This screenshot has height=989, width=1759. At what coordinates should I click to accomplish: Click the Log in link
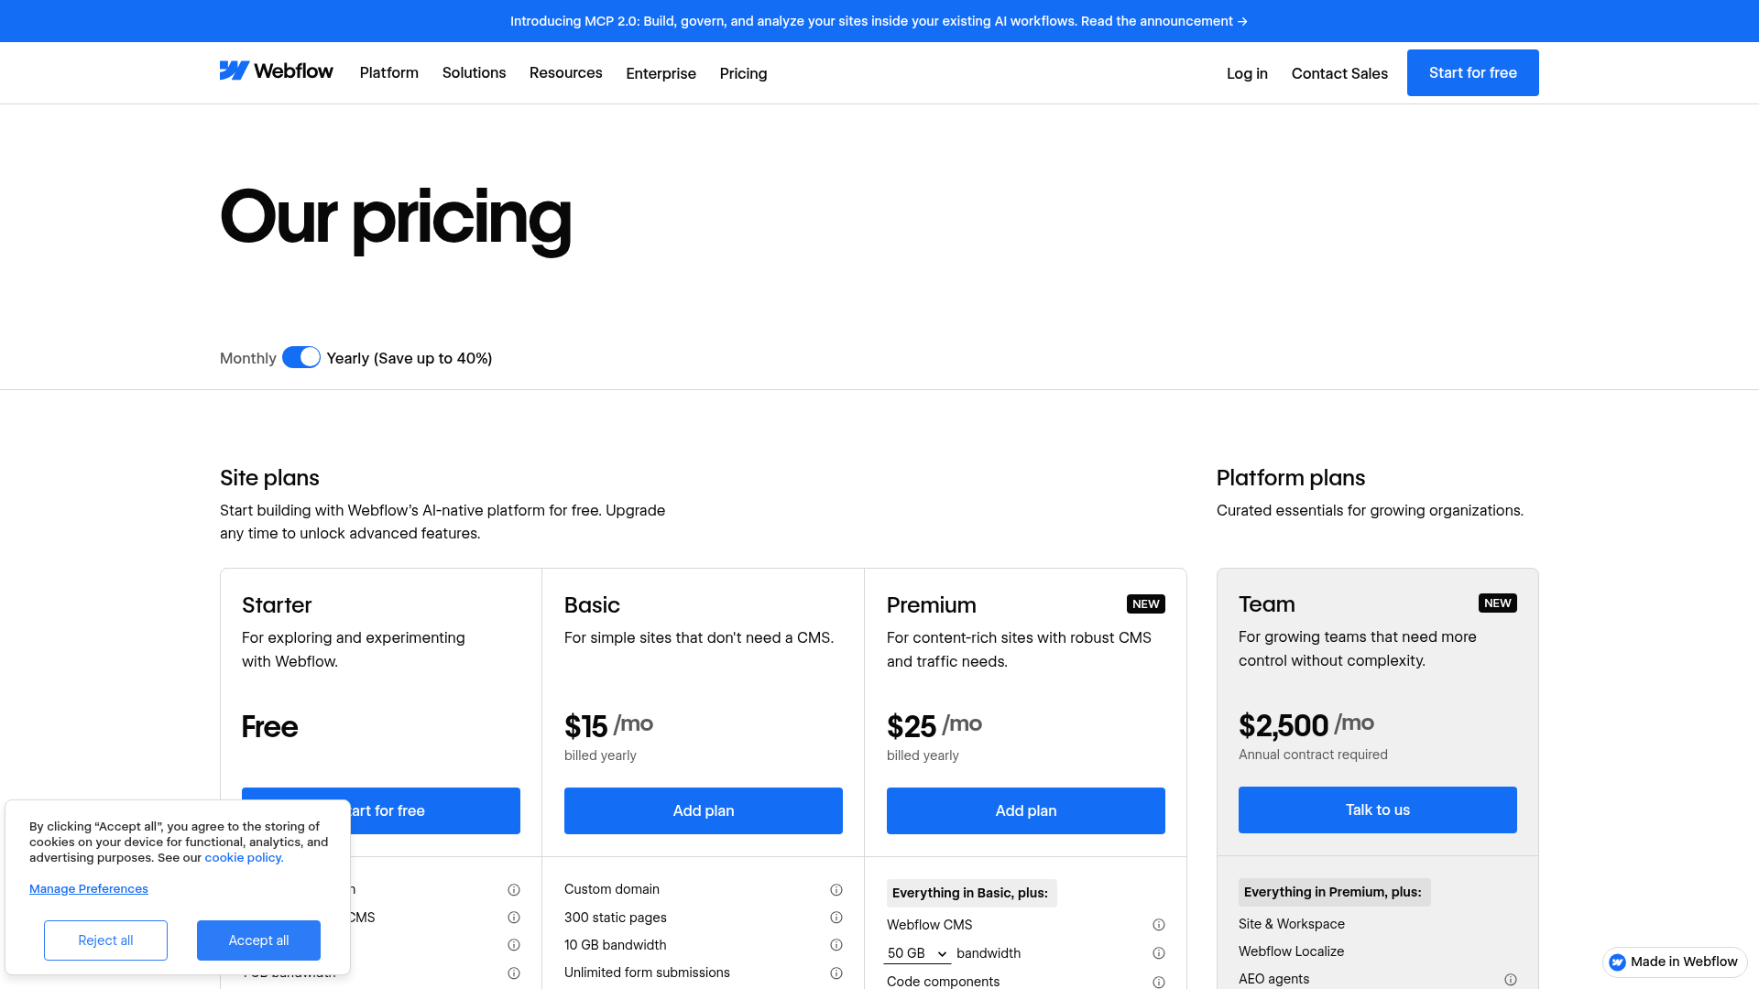pos(1247,73)
